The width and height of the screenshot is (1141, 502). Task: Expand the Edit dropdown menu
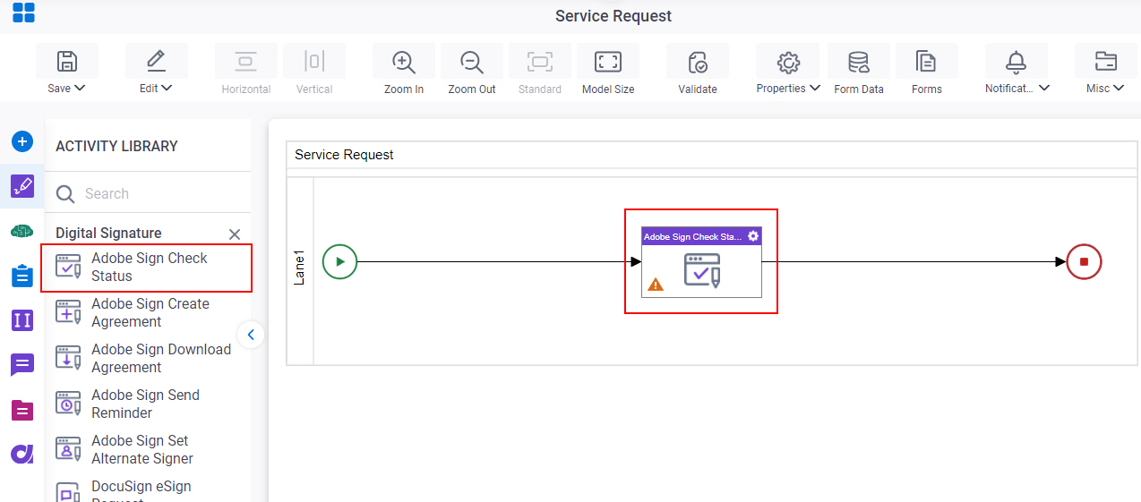167,89
